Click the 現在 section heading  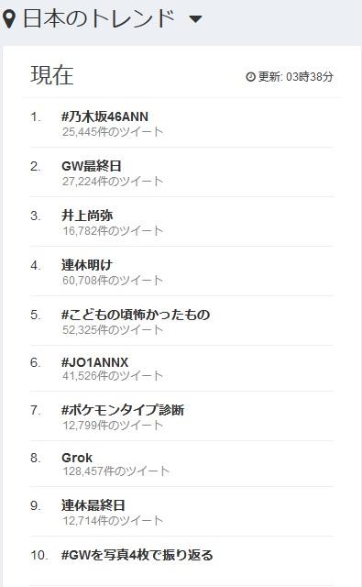pyautogui.click(x=52, y=75)
